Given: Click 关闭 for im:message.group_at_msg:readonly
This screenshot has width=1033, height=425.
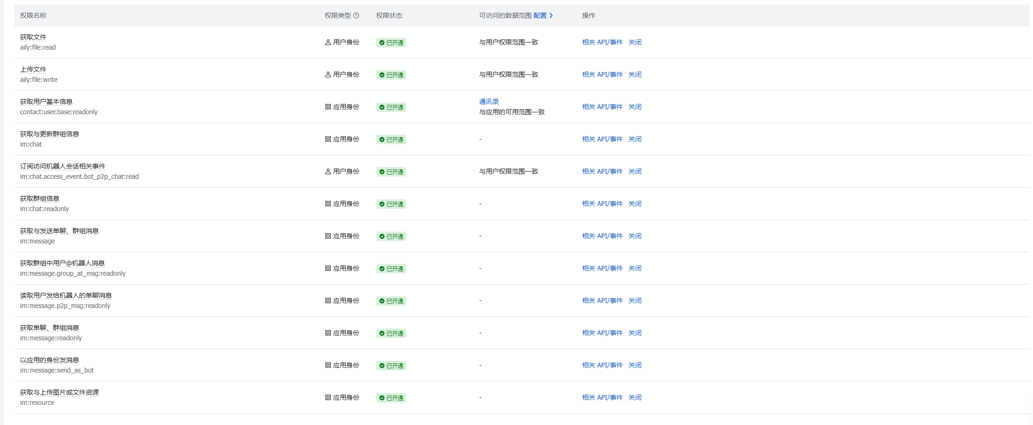Looking at the screenshot, I should (x=635, y=268).
